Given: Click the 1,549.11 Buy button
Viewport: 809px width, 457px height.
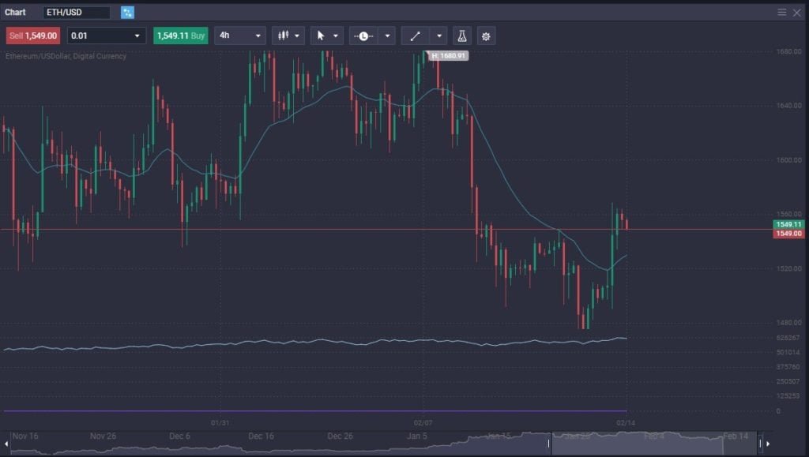Looking at the screenshot, I should [x=180, y=36].
